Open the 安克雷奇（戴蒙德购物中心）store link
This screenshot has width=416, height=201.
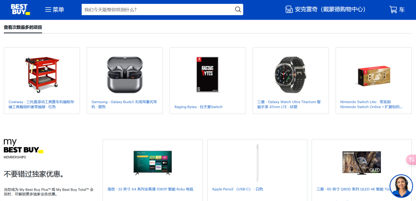tap(330, 10)
